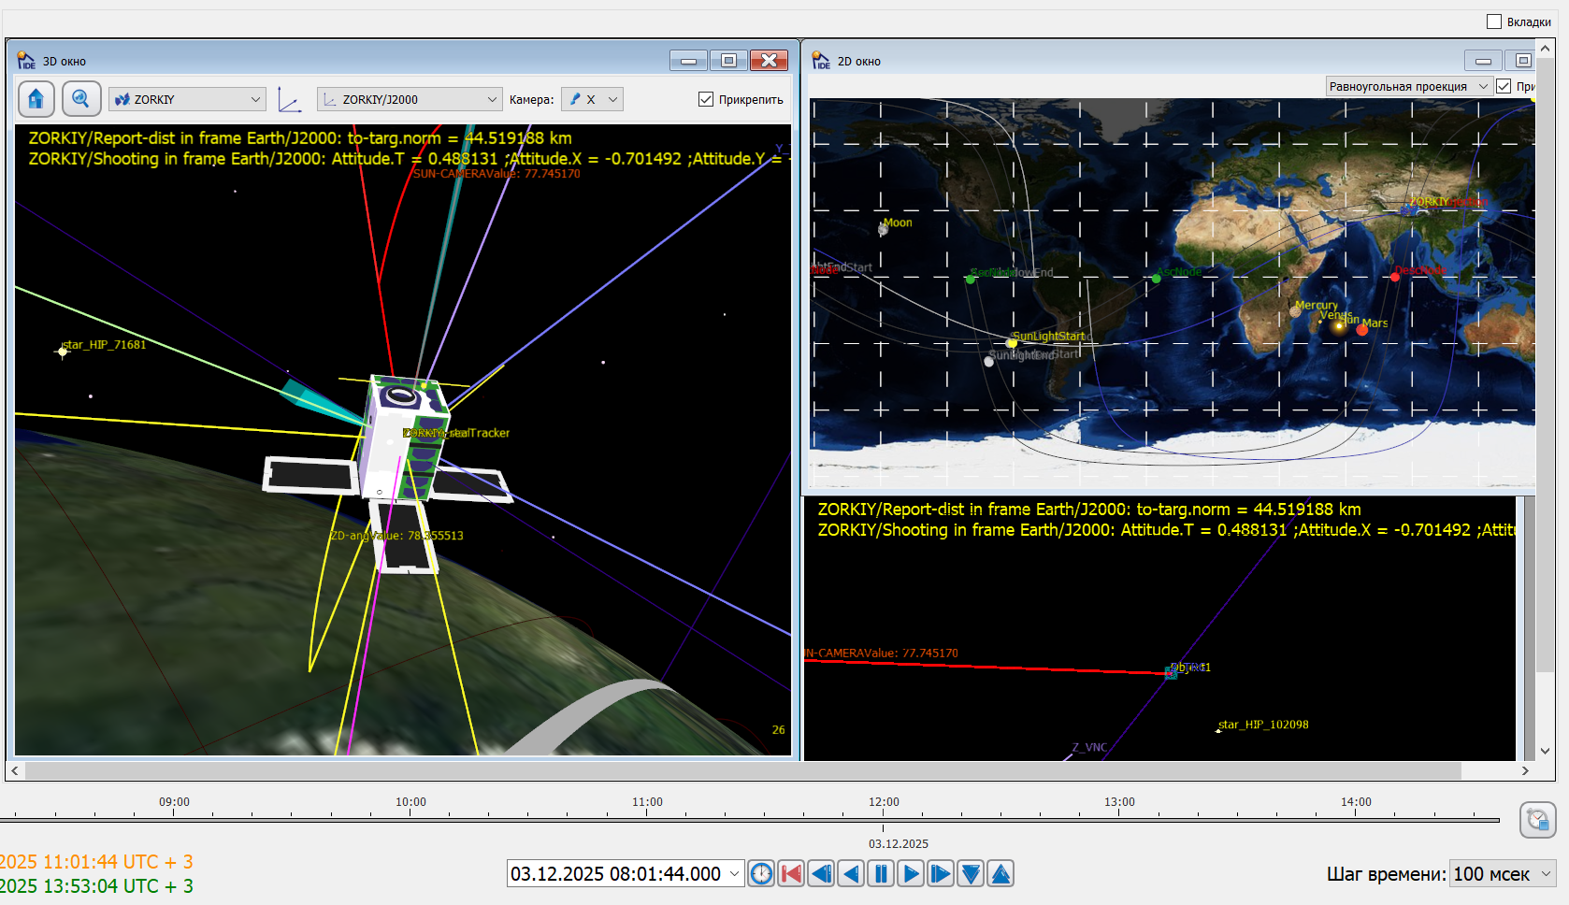Click the Moon marker on the 2D map

point(883,228)
